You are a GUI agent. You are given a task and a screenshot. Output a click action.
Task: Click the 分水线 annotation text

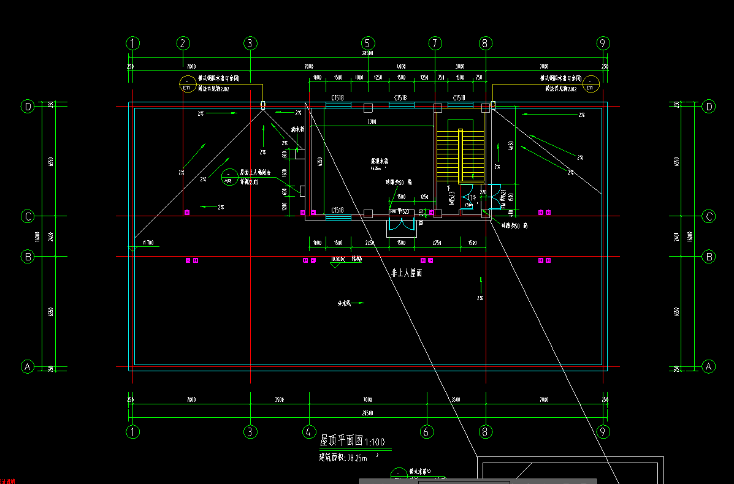point(344,303)
